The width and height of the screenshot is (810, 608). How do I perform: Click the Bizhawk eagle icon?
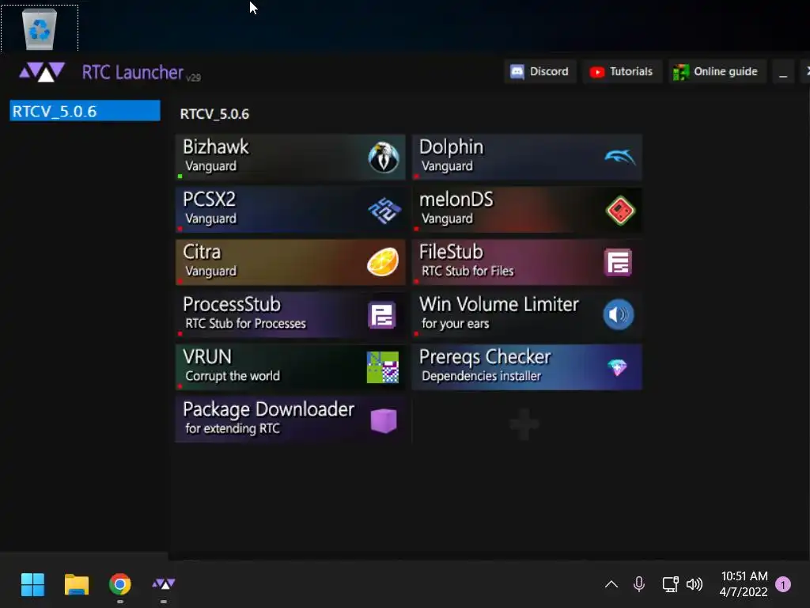(384, 158)
